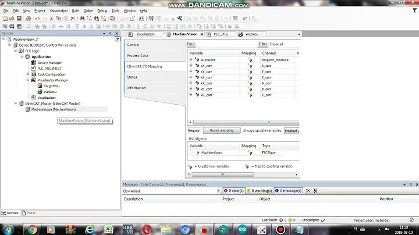Collapse the Application tree node
The height and width of the screenshot is (235, 419).
point(22,56)
